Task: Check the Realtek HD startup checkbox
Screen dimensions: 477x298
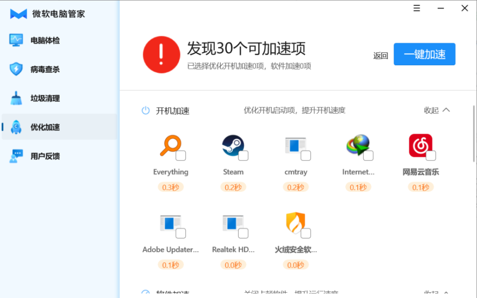Action: coord(243,233)
